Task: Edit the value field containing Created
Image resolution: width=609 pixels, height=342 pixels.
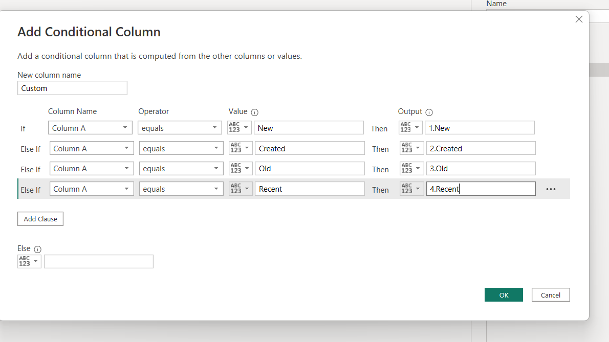Action: tap(310, 148)
